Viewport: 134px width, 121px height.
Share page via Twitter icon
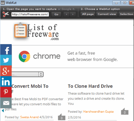coord(6,60)
